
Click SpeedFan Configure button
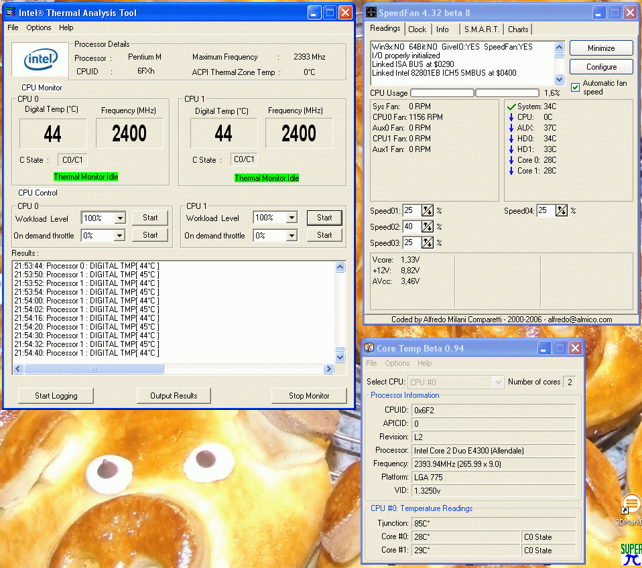click(x=601, y=67)
